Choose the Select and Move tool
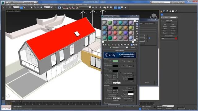The image size is (198, 111). tap(35, 7)
